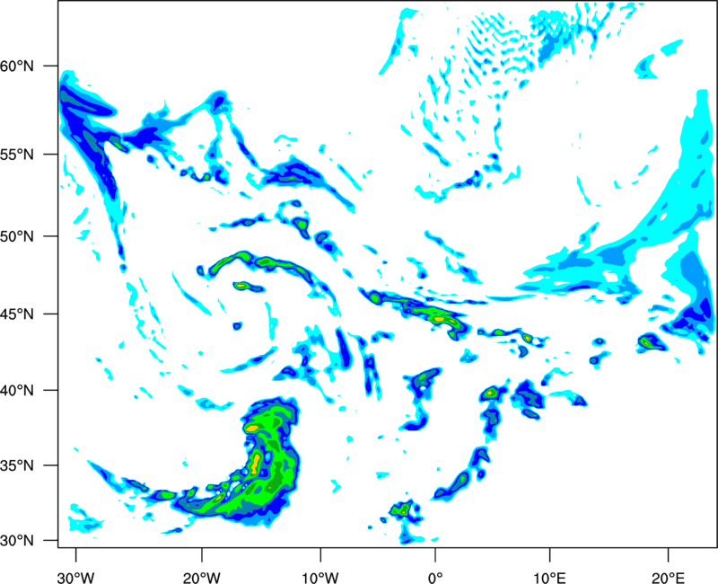Image resolution: width=718 pixels, height=584 pixels.
Task: Click the 20°E longitude label
Action: (x=668, y=578)
